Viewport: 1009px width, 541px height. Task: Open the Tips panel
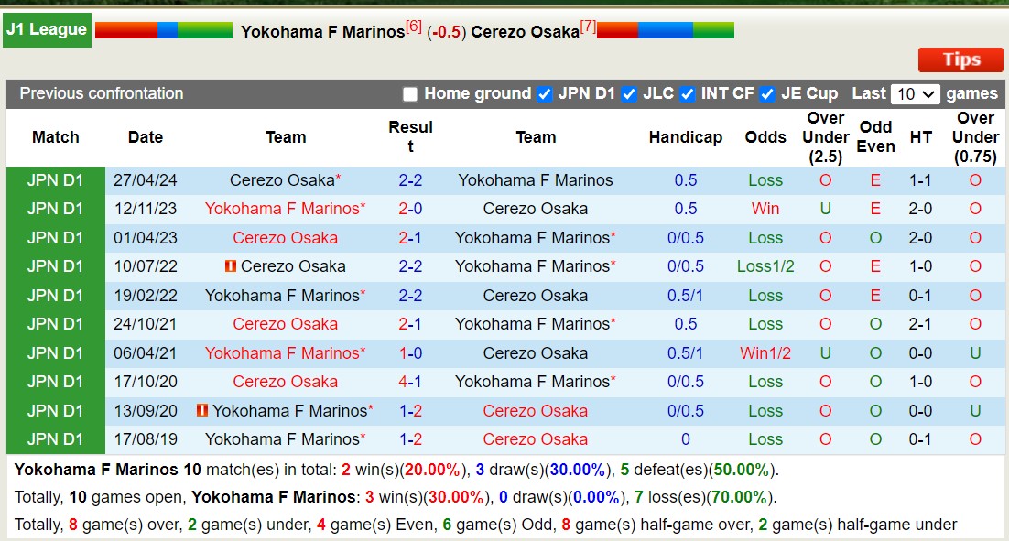[960, 60]
